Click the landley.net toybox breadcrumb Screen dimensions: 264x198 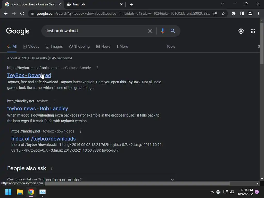click(27, 101)
